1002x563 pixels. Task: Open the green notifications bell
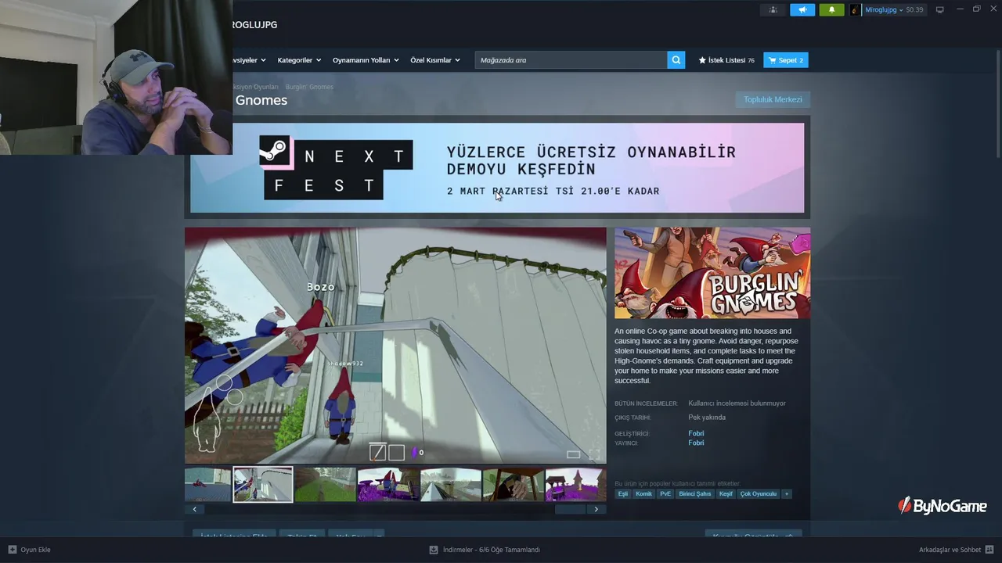[831, 9]
